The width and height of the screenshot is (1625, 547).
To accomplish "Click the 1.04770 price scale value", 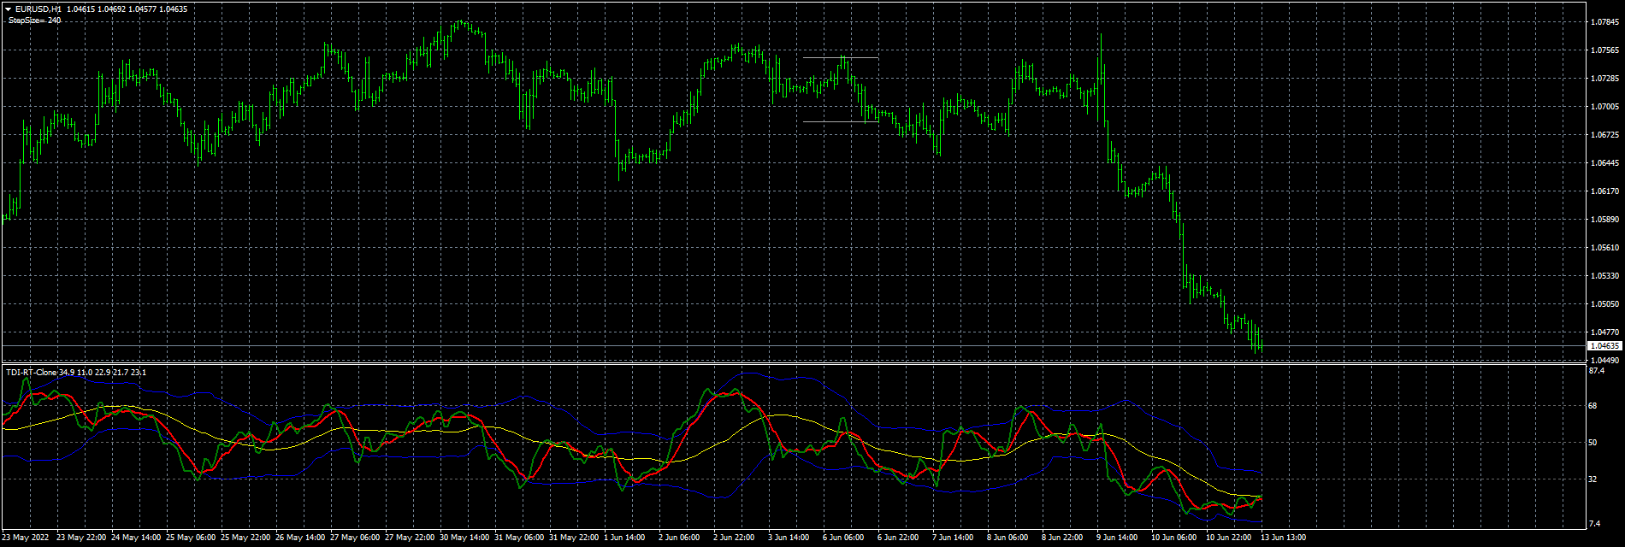I will click(1605, 332).
